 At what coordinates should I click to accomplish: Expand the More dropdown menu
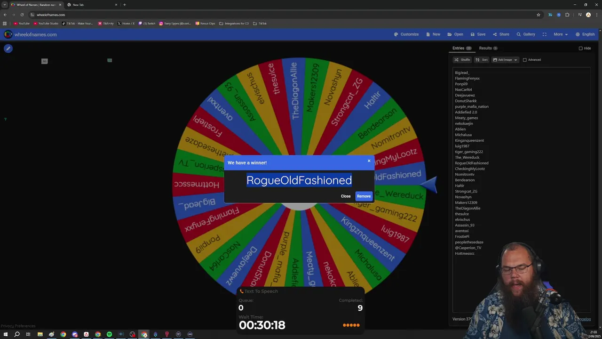560,34
